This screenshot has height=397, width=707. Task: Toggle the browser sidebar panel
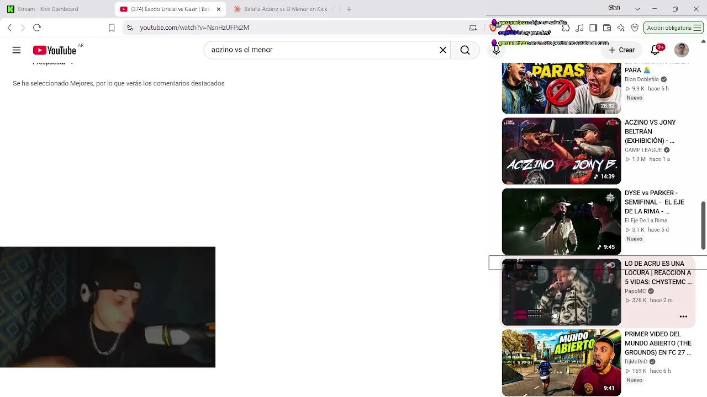tap(593, 28)
